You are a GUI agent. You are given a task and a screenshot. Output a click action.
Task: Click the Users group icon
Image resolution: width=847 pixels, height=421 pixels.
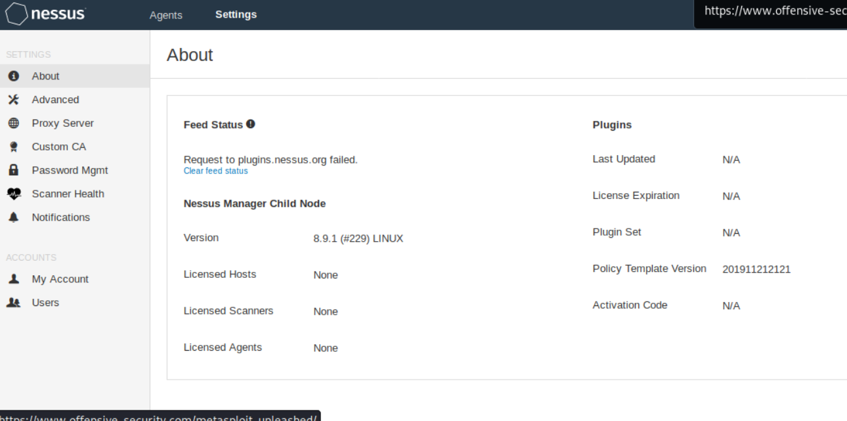[x=13, y=303]
